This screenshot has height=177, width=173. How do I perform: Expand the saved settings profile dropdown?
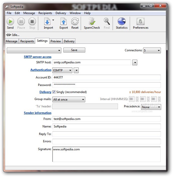34,50
